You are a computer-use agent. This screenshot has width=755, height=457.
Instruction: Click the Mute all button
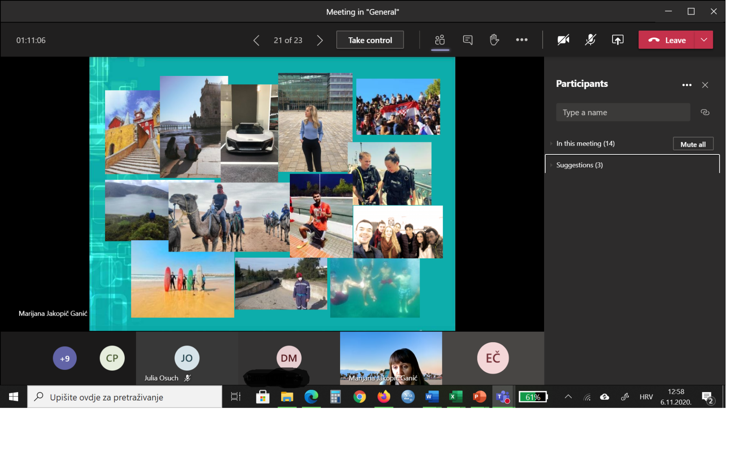pos(693,144)
